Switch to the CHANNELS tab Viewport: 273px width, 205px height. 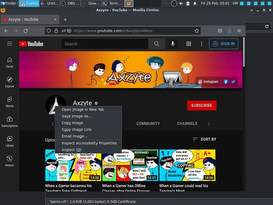click(187, 124)
